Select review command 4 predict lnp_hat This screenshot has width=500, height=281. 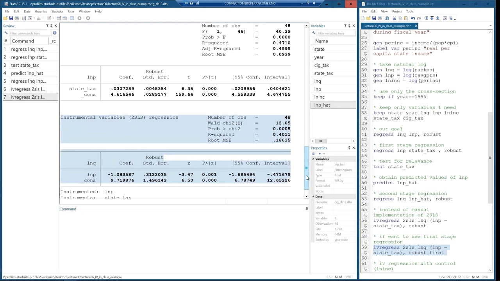[30, 73]
